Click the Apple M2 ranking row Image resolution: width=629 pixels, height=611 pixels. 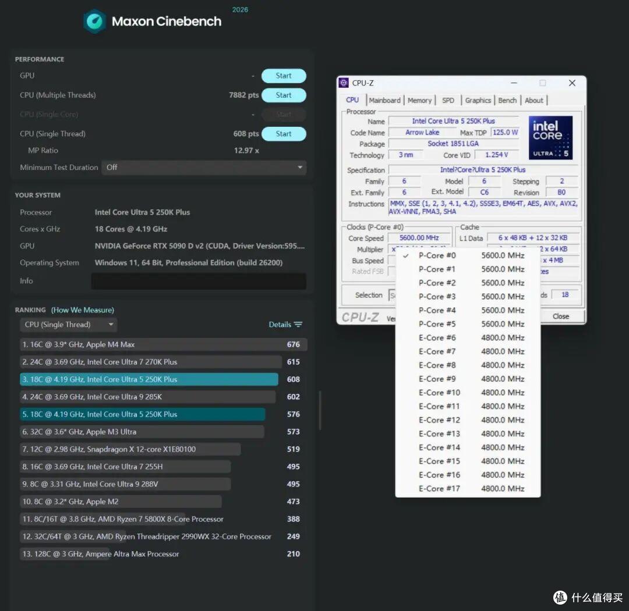163,502
